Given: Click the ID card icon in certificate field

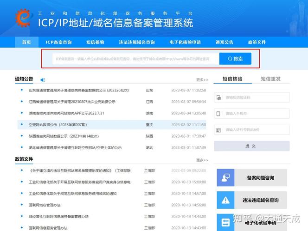Looking at the screenshot, I should [x=218, y=130].
